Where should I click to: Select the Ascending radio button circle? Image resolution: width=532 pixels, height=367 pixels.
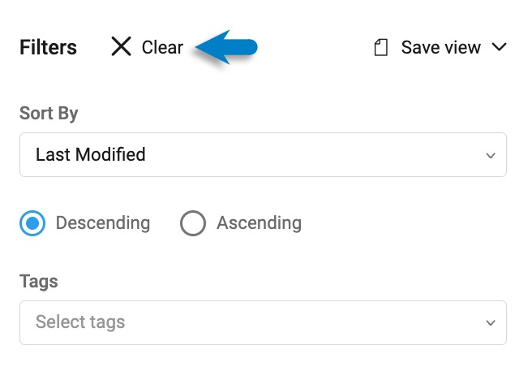click(193, 223)
